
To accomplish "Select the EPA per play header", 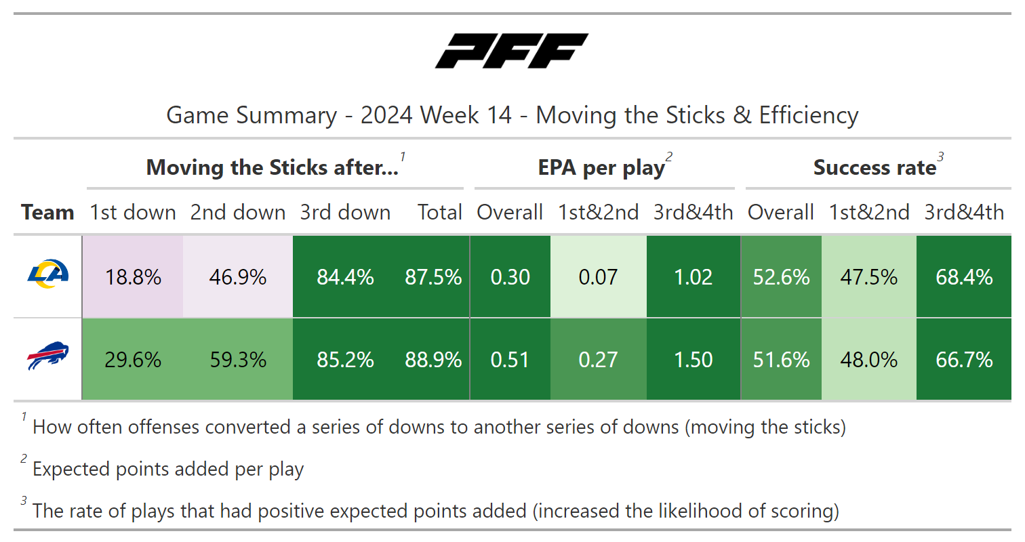I will click(x=601, y=167).
